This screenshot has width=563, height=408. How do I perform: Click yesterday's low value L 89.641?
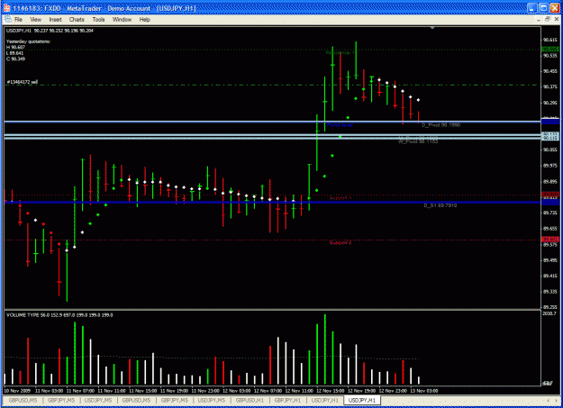14,53
